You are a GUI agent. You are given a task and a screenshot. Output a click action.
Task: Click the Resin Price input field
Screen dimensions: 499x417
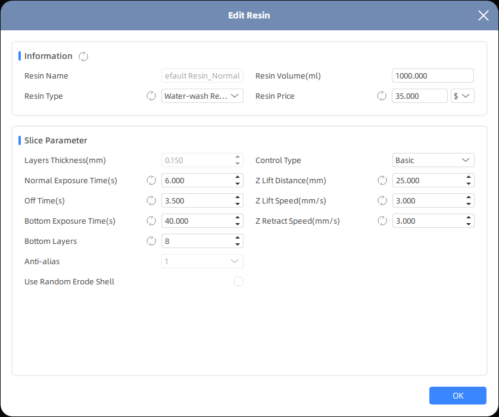click(419, 96)
